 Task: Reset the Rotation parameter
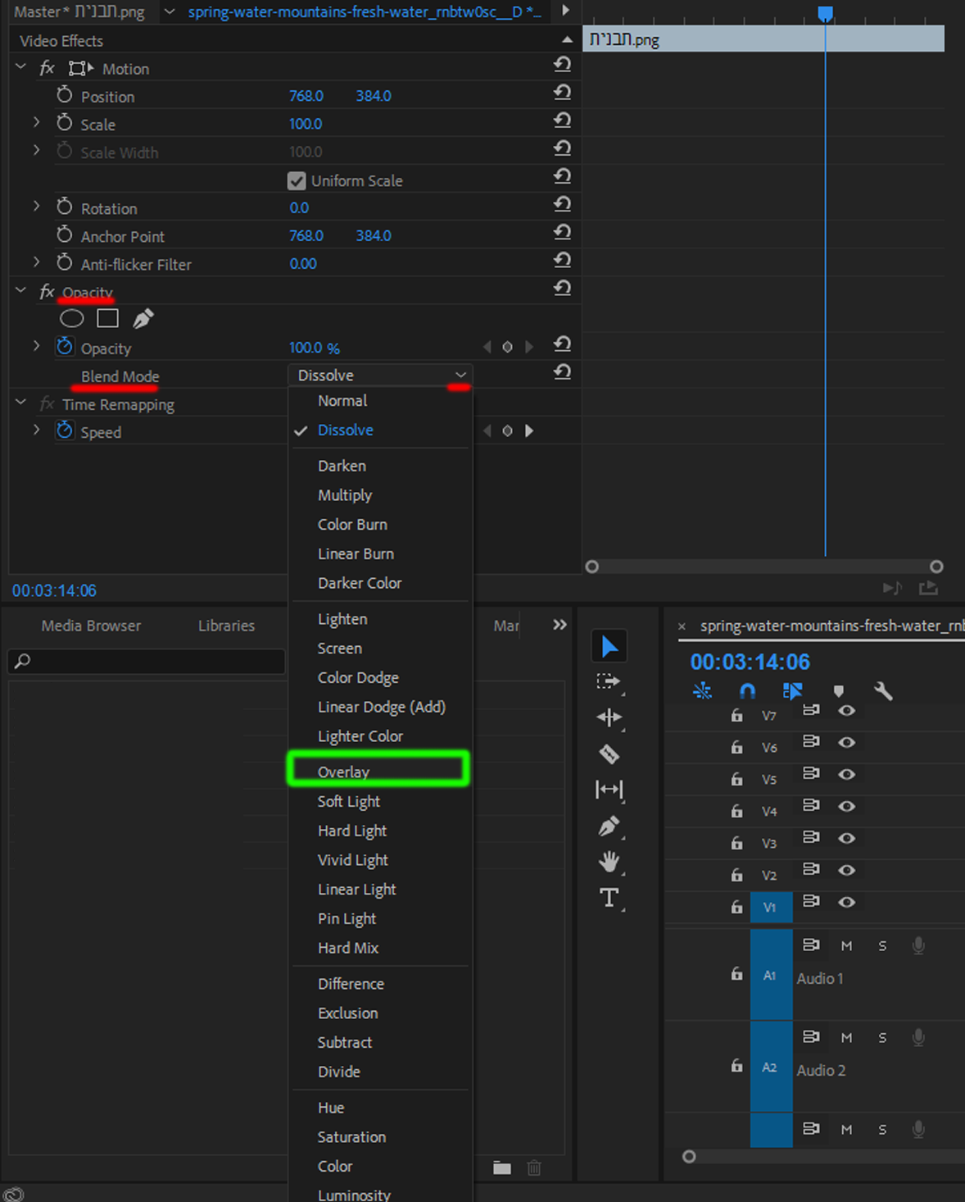562,204
